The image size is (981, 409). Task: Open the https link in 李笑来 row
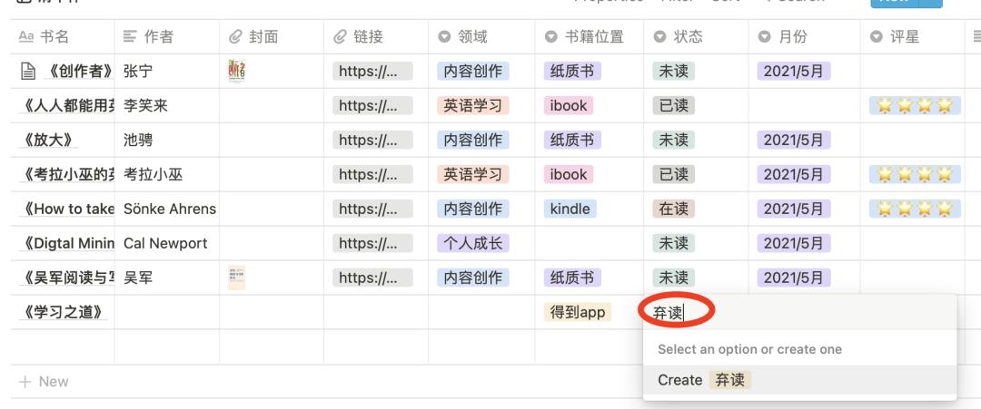click(x=372, y=105)
